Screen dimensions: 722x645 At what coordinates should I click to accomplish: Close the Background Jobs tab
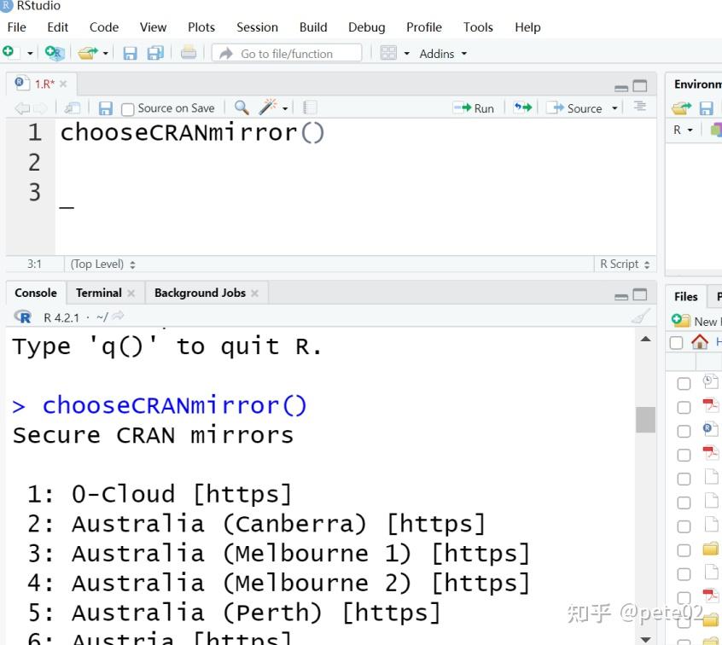point(254,293)
